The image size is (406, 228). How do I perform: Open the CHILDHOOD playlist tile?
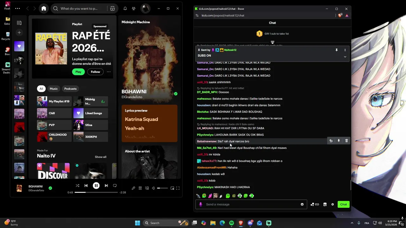pyautogui.click(x=54, y=137)
